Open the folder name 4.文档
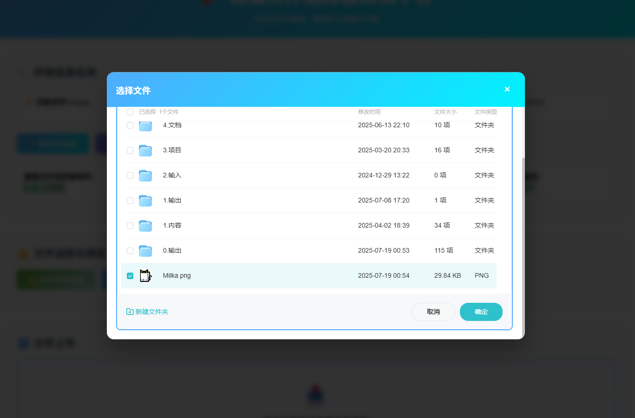Viewport: 635px width, 418px height. coord(172,125)
